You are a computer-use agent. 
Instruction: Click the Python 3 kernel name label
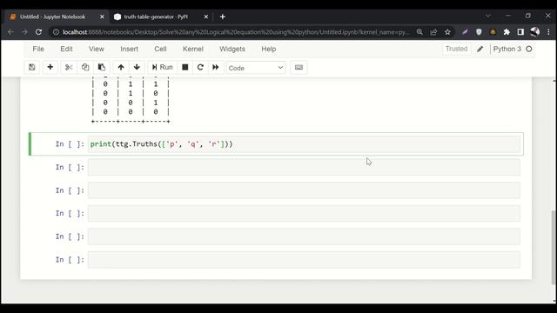point(507,49)
